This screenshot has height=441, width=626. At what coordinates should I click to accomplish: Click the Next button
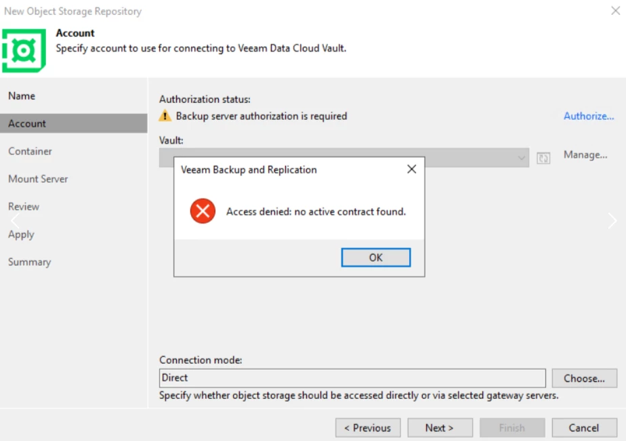point(439,428)
